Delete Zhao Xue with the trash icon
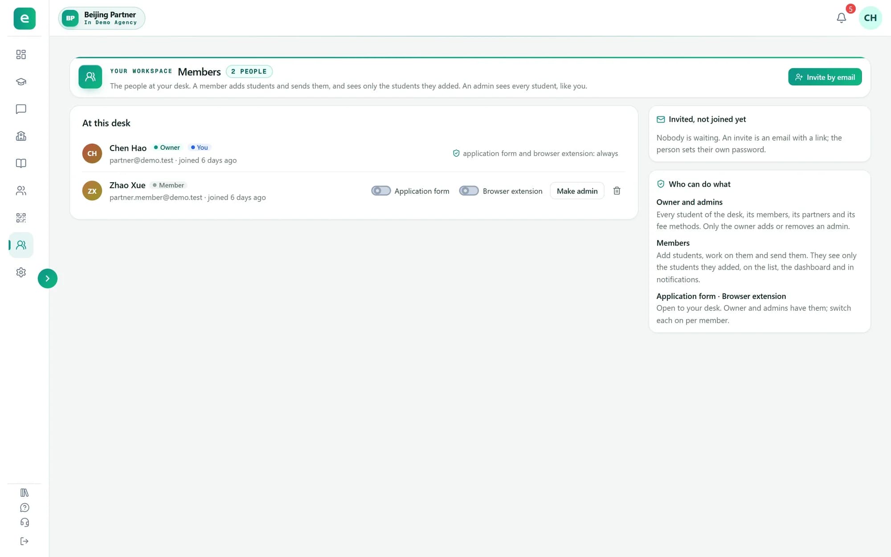This screenshot has height=557, width=891. coord(617,191)
